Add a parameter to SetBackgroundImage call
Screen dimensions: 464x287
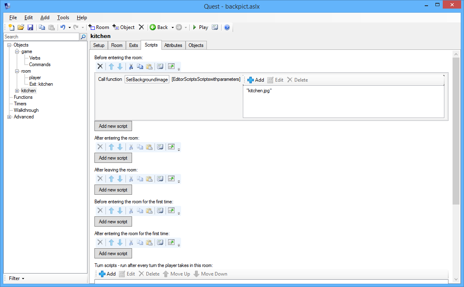[256, 80]
